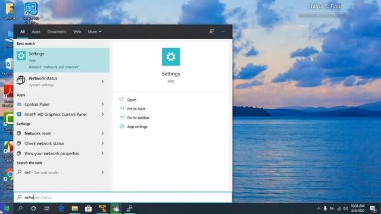Viewport: 381px width, 214px height.
Task: Switch to the Web search tab
Action: pyautogui.click(x=77, y=32)
